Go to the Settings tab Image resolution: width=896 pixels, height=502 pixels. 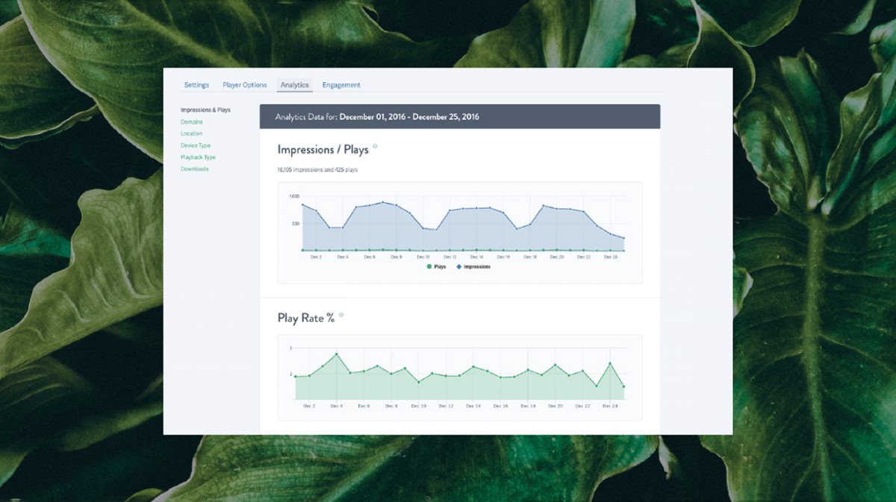196,84
